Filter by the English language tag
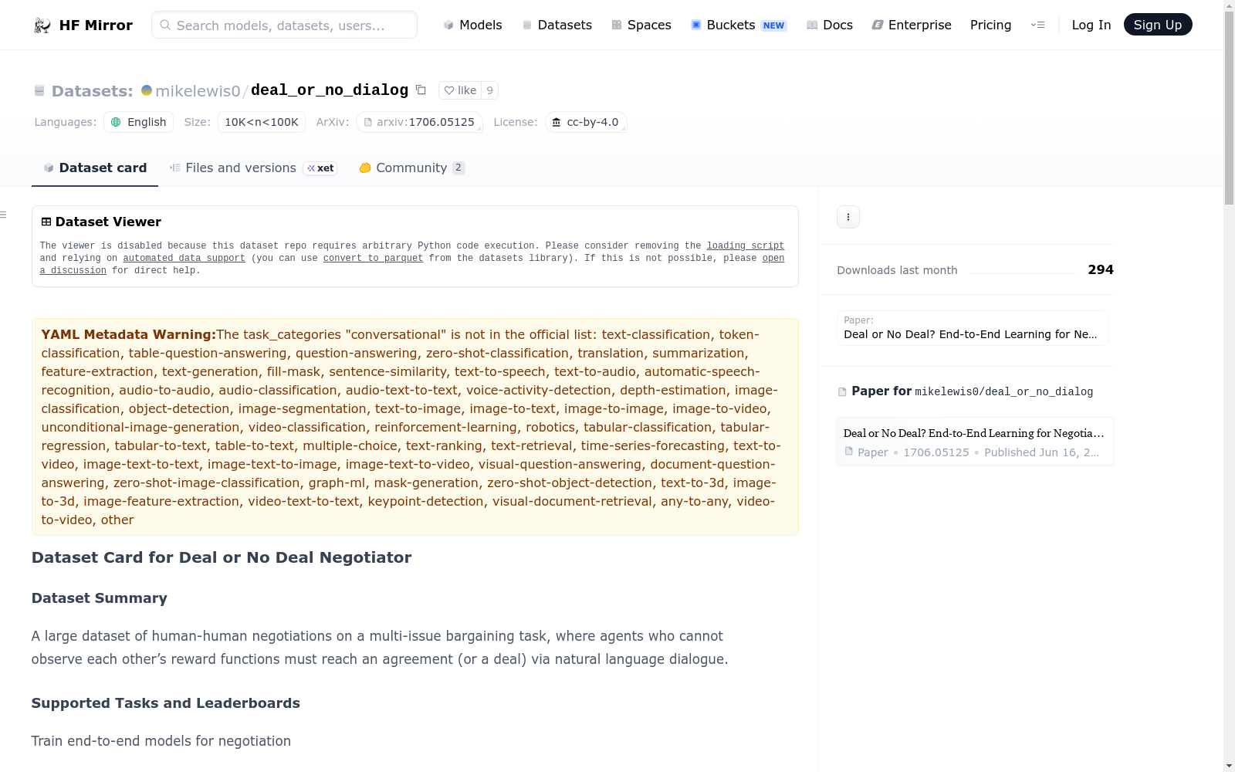1235x772 pixels. point(139,122)
